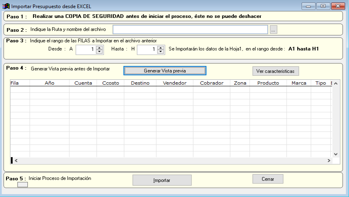Open the file browse button with ellipsis
349x197 pixels.
point(273,29)
